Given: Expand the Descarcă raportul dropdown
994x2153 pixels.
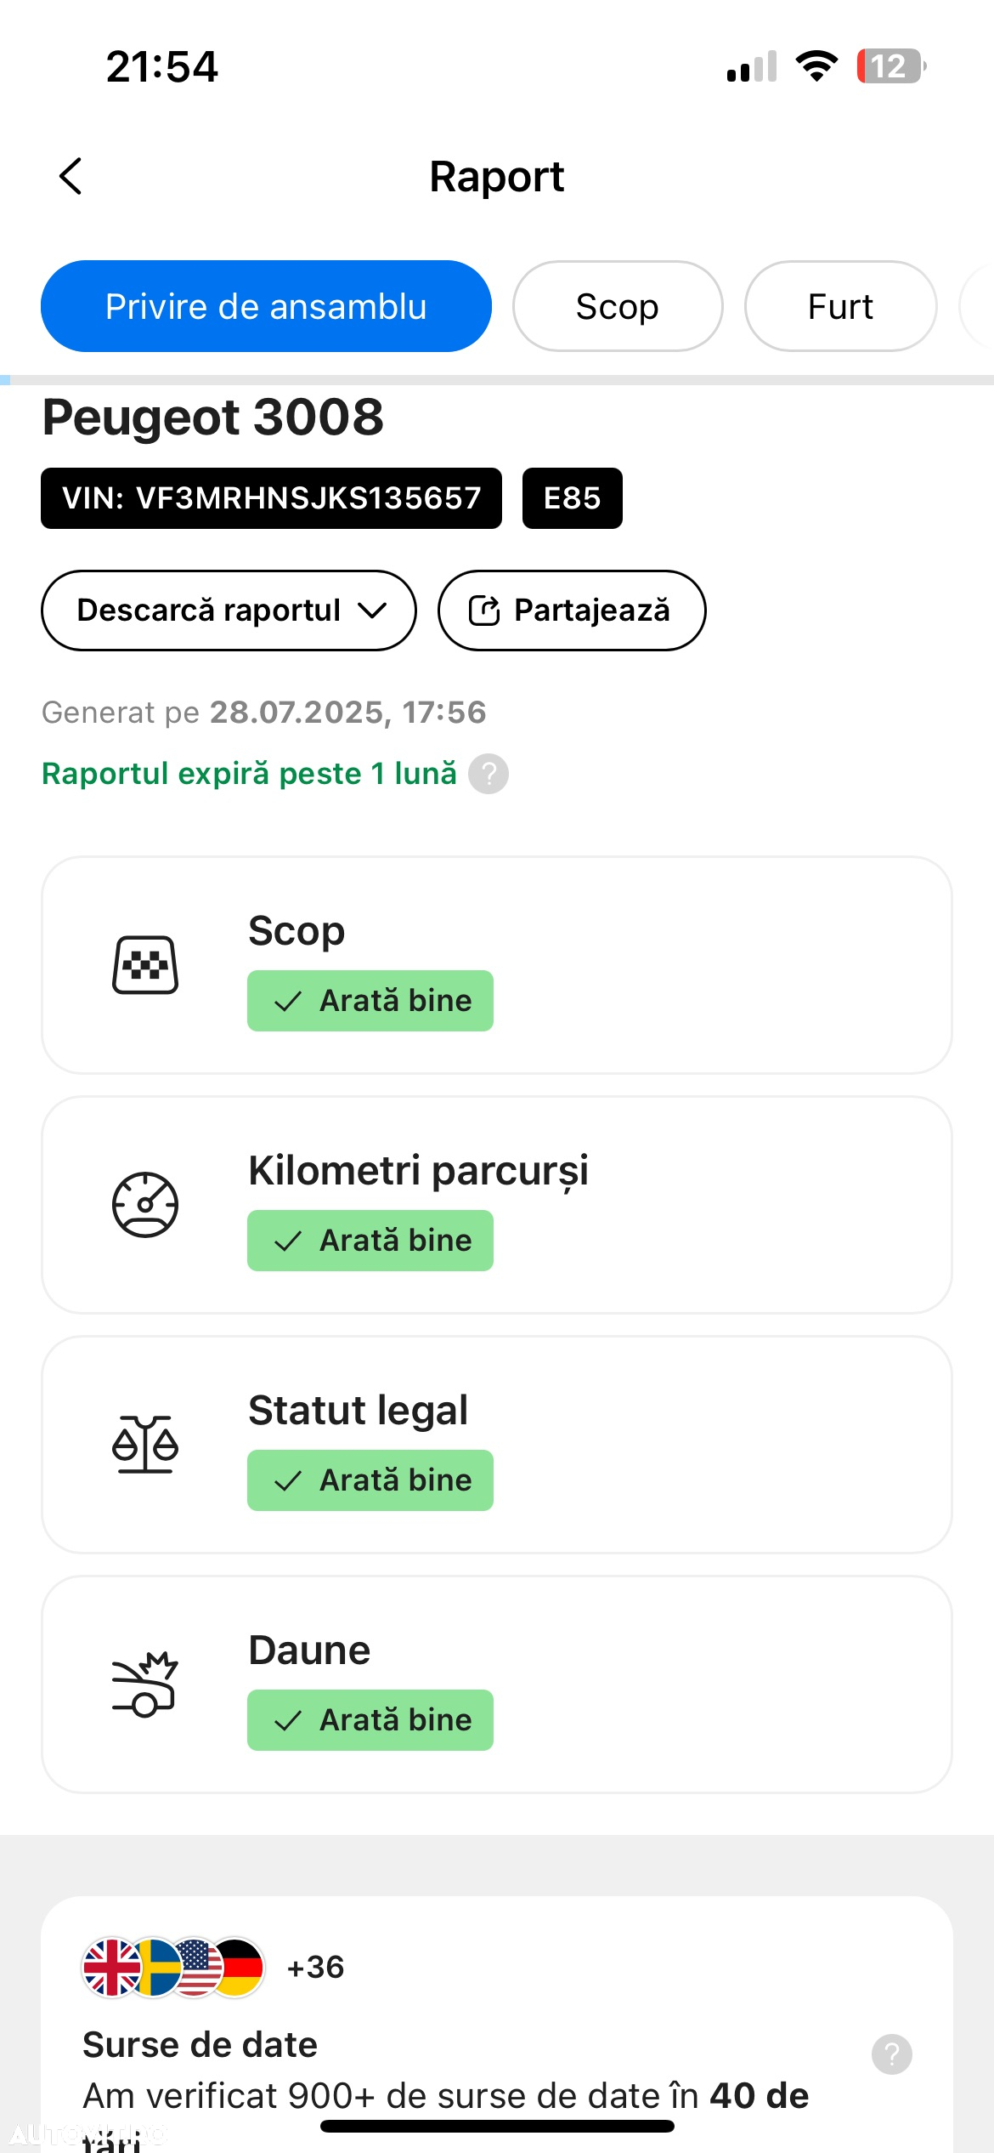Looking at the screenshot, I should click(x=229, y=611).
